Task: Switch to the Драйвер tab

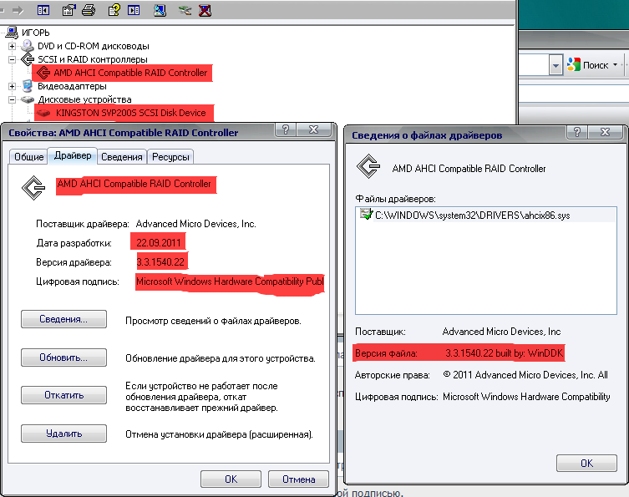Action: pos(73,155)
